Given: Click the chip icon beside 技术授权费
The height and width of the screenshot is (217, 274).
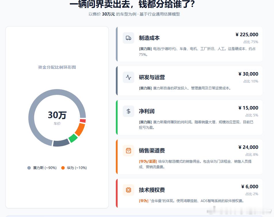Looking at the screenshot, I should click(x=129, y=190).
